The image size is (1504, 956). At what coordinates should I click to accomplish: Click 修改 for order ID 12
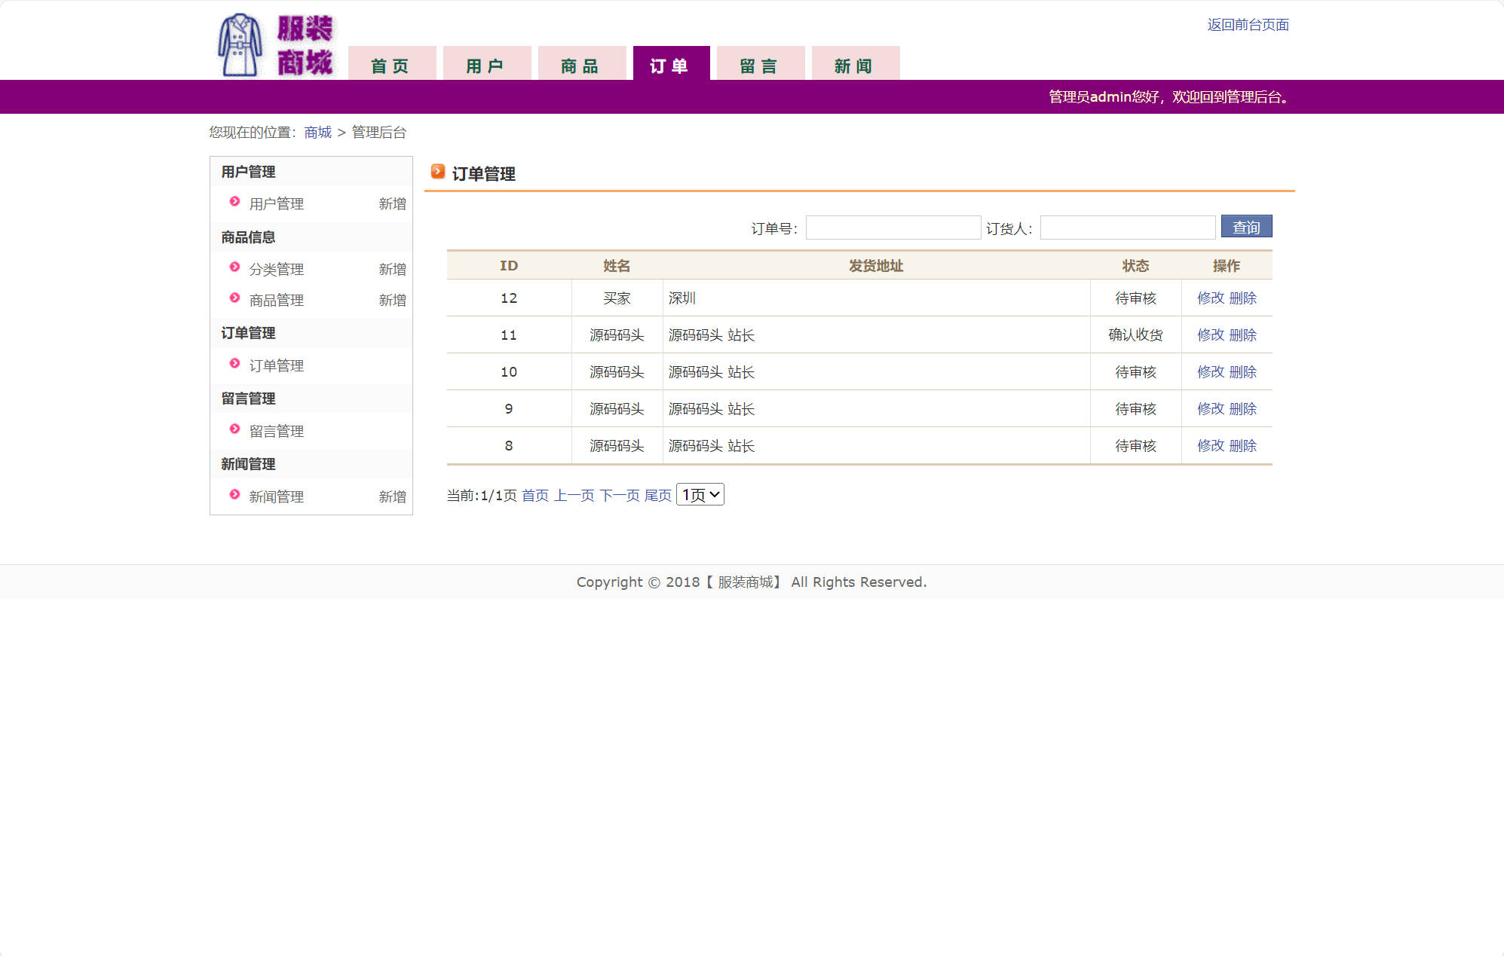tap(1210, 298)
